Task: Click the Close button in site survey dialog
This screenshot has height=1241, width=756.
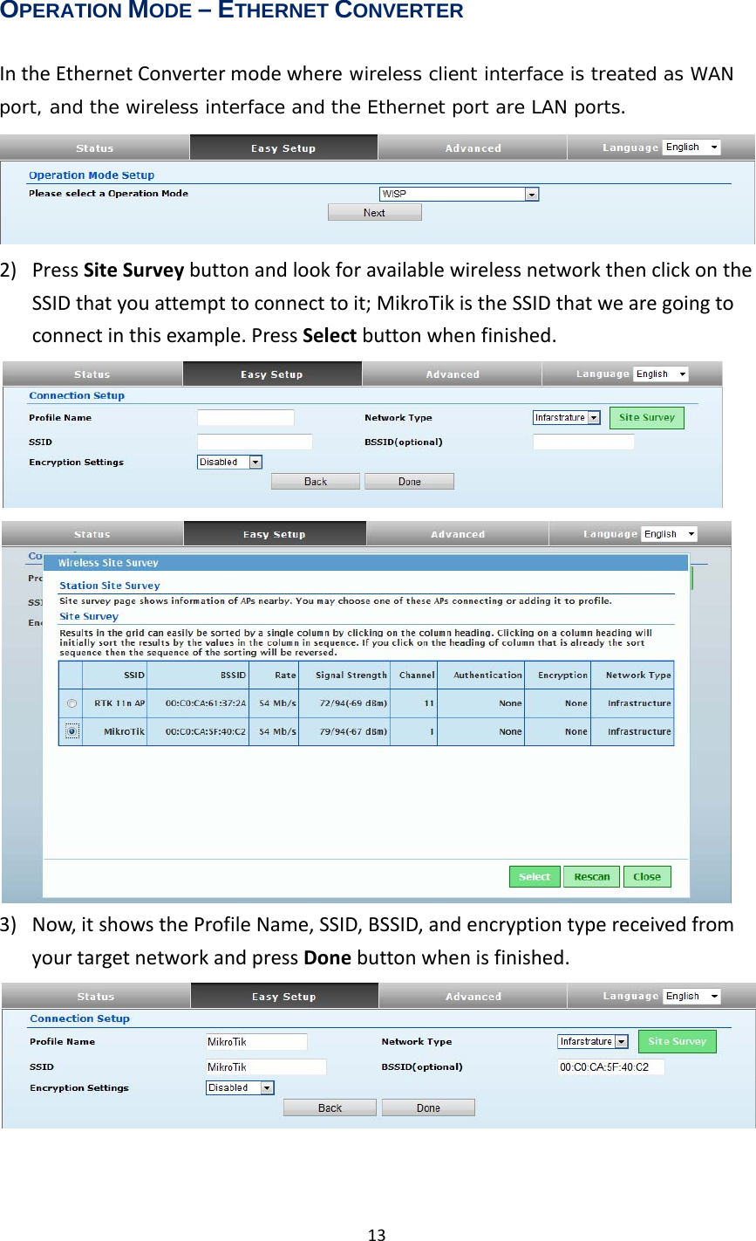Action: click(x=647, y=876)
